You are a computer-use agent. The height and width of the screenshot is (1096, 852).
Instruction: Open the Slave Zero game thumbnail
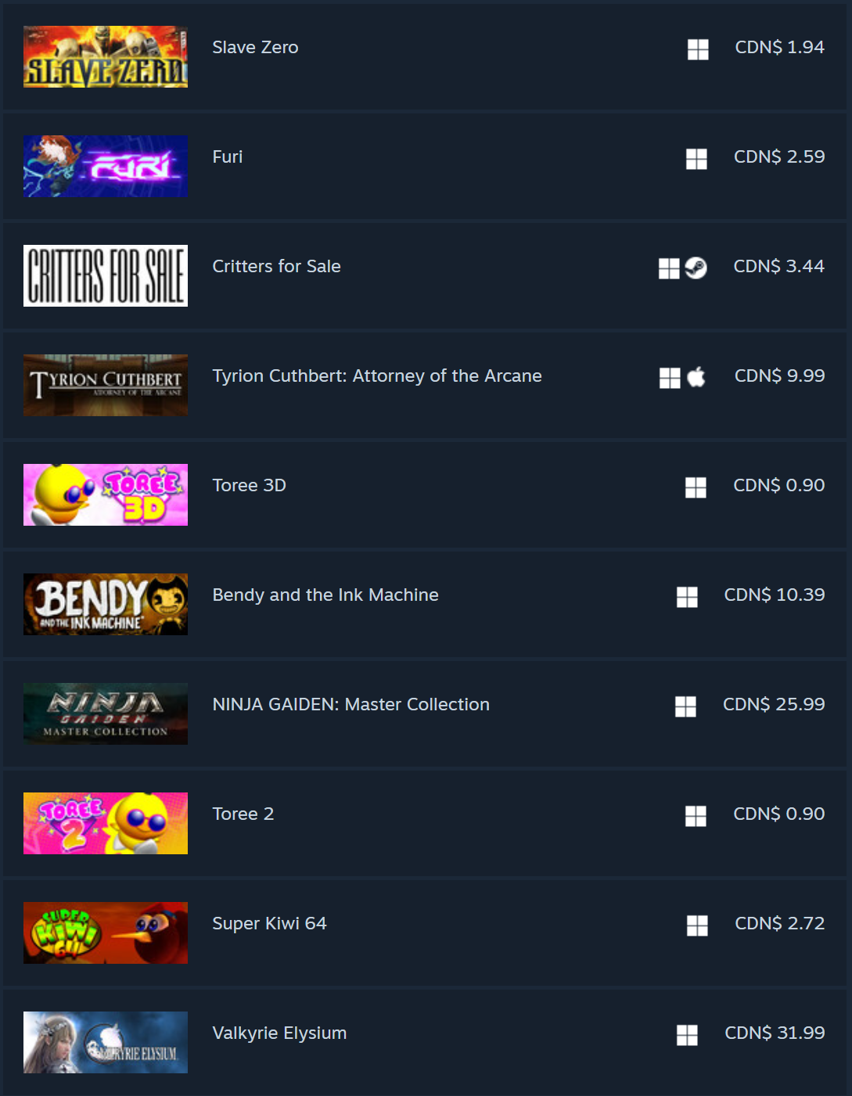[106, 56]
